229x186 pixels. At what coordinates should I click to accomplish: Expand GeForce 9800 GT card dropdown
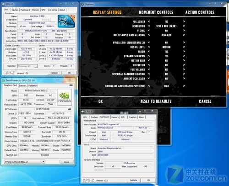point(44,162)
